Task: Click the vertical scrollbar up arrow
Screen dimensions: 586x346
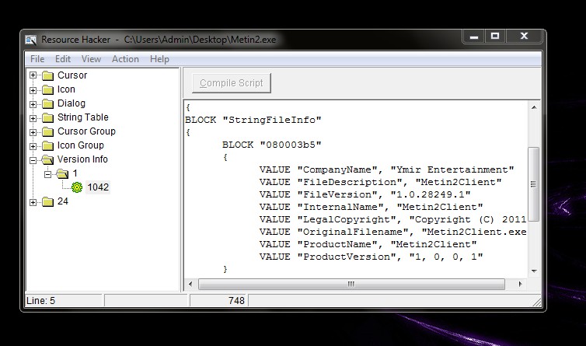Action: 534,108
